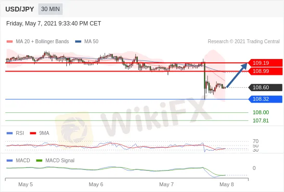The width and height of the screenshot is (284, 192).
Task: Toggle the 9MA legend marker
Action: pos(33,133)
